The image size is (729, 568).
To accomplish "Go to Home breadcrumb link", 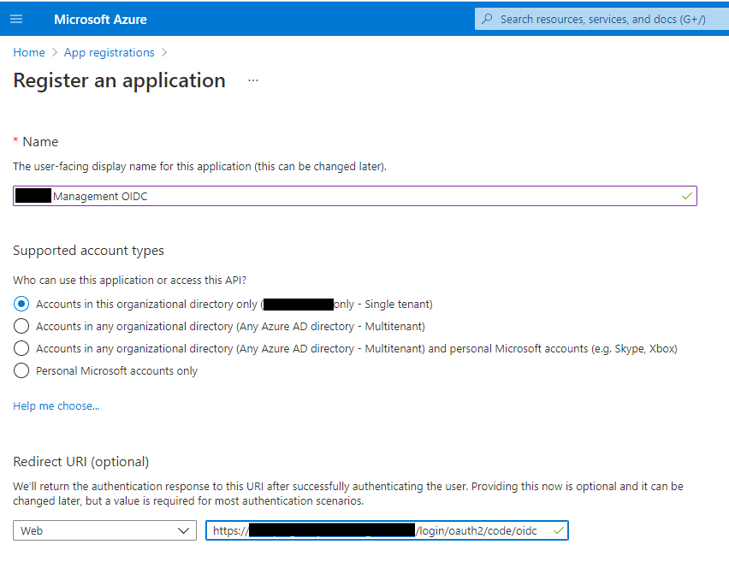I will [x=29, y=52].
